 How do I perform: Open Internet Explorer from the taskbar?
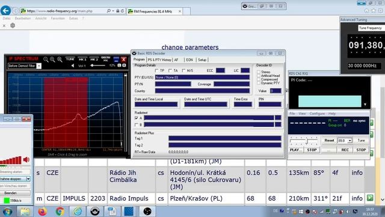pos(77,212)
